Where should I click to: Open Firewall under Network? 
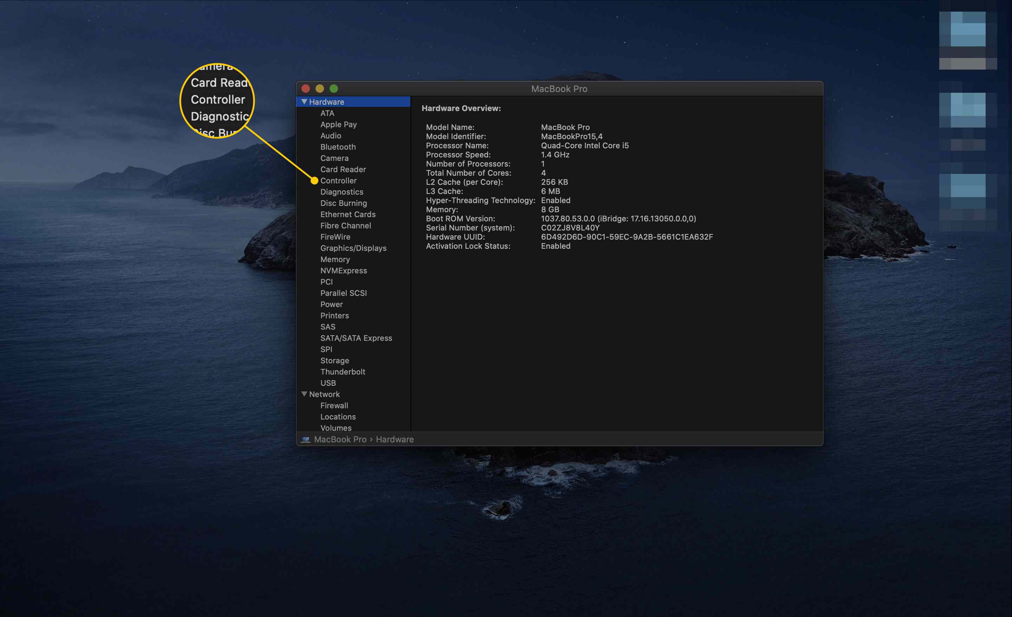click(x=334, y=405)
